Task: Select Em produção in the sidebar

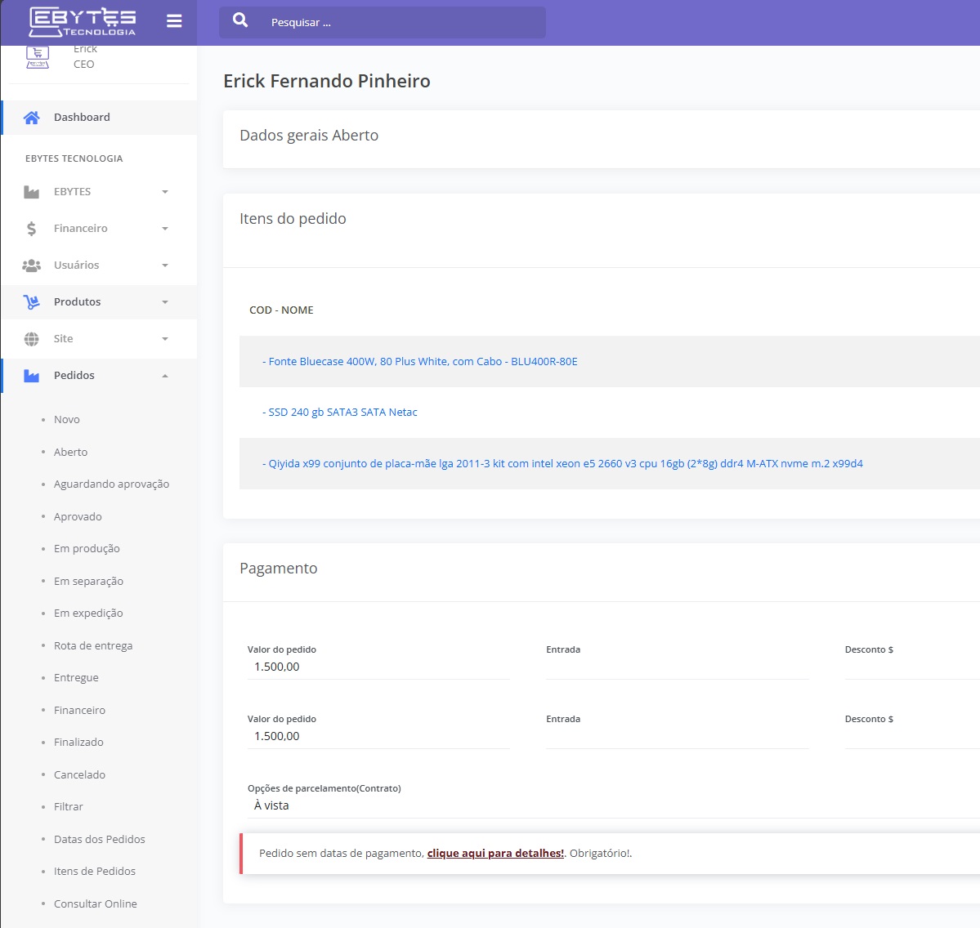Action: click(x=87, y=548)
